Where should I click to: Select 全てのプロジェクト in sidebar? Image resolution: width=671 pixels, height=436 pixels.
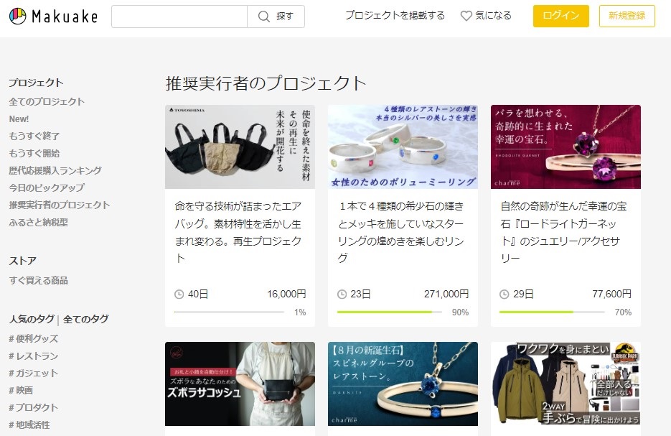pyautogui.click(x=47, y=101)
